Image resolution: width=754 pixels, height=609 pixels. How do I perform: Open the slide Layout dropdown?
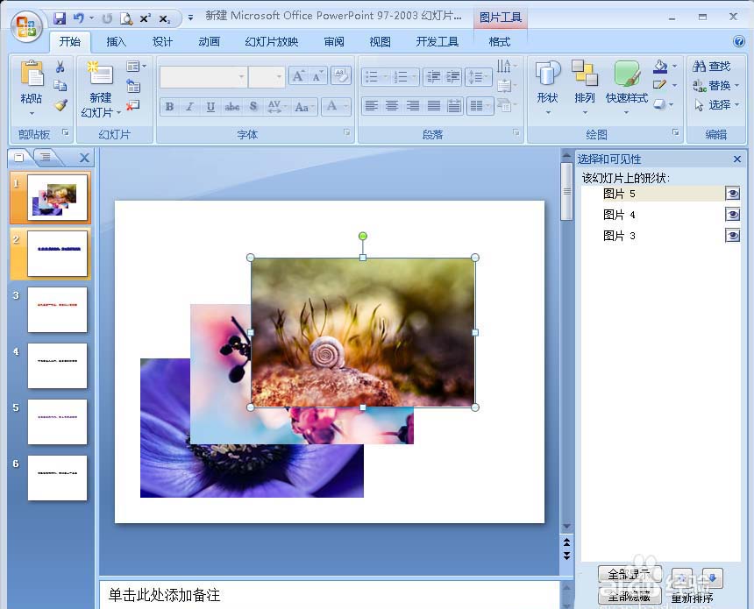[x=136, y=67]
